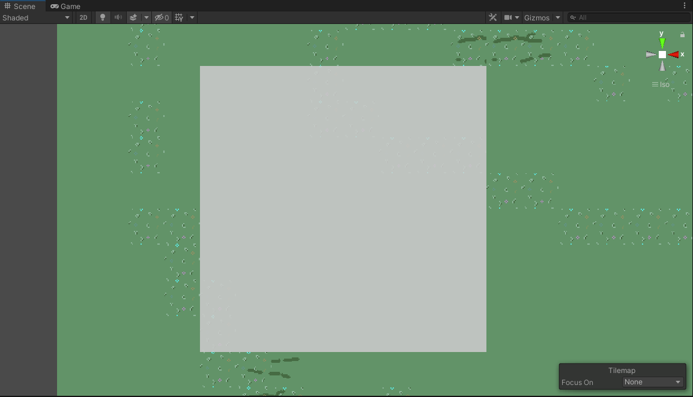
Task: Toggle the grid visibility icon
Action: (x=179, y=17)
